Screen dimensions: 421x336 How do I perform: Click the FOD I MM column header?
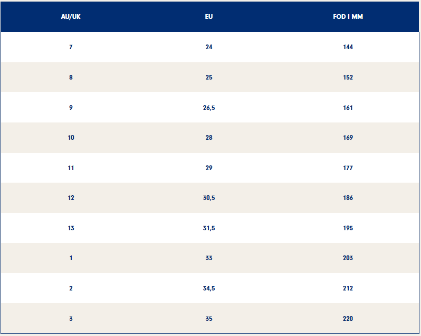pos(348,17)
